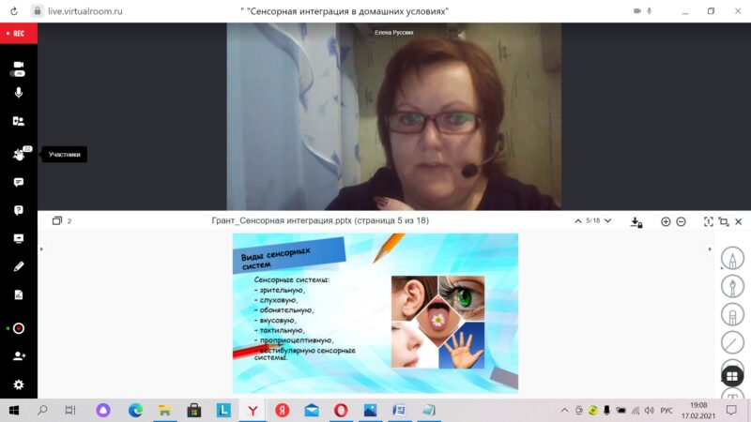The width and height of the screenshot is (751, 422).
Task: Select the brush drawing tool
Action: (x=732, y=287)
